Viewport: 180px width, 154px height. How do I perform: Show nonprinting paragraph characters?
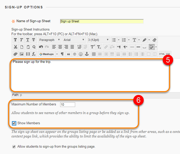[62, 54]
